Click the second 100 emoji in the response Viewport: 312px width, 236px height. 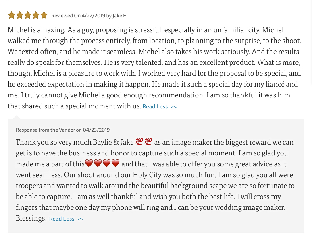point(148,142)
